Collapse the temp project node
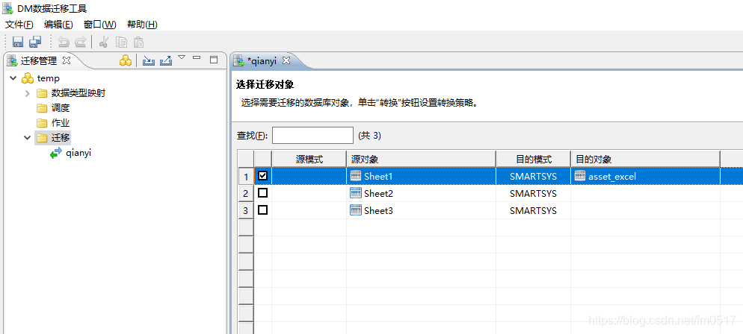 13,78
